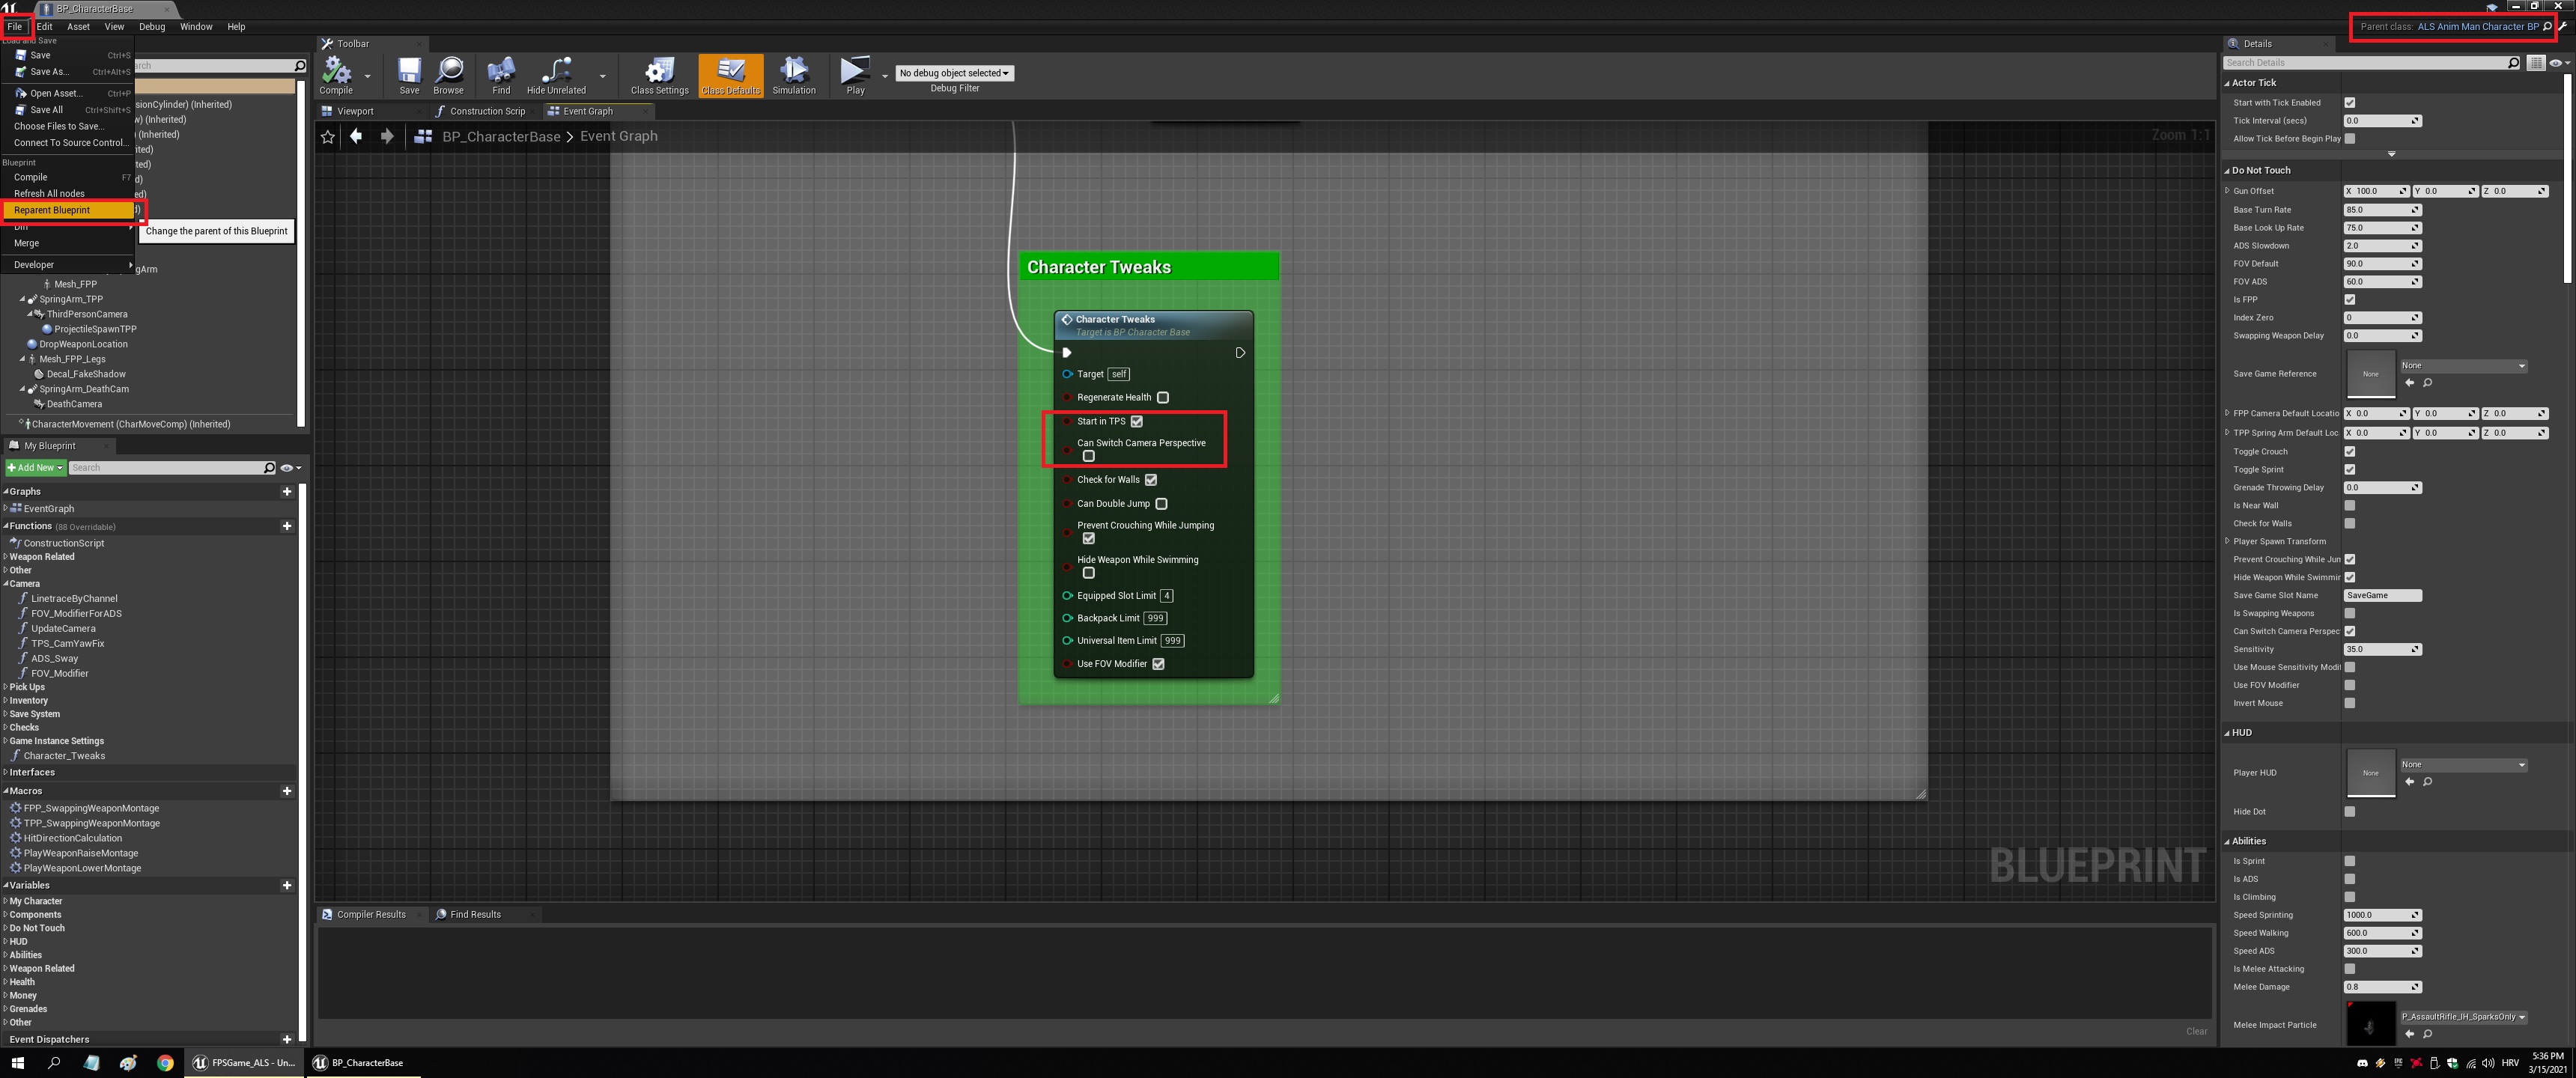Open the debug object selection dropdown
Screen dimensions: 2576x1078
[x=954, y=73]
